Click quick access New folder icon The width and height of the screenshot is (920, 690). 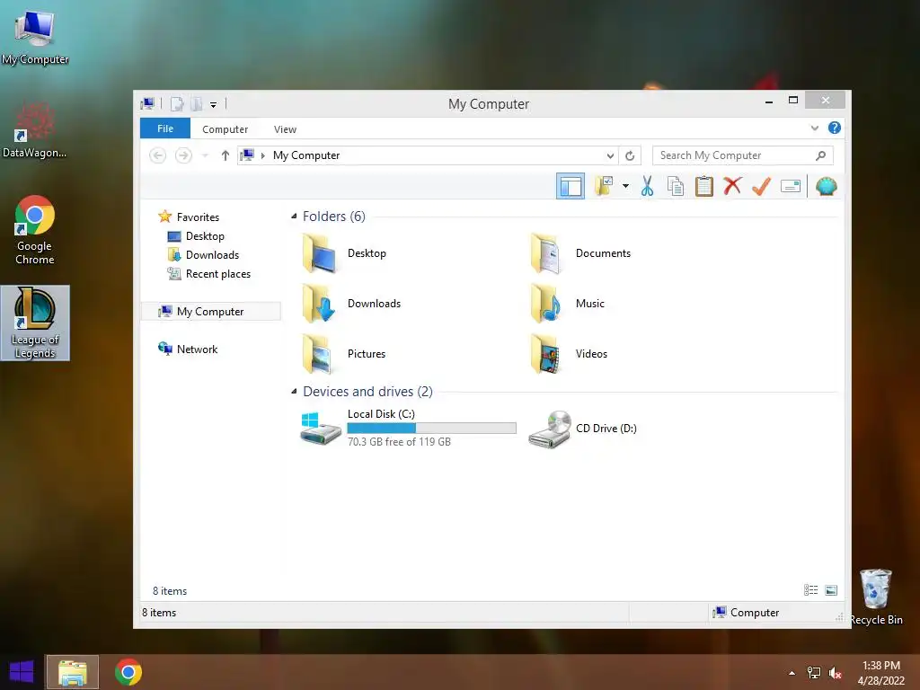(x=196, y=104)
